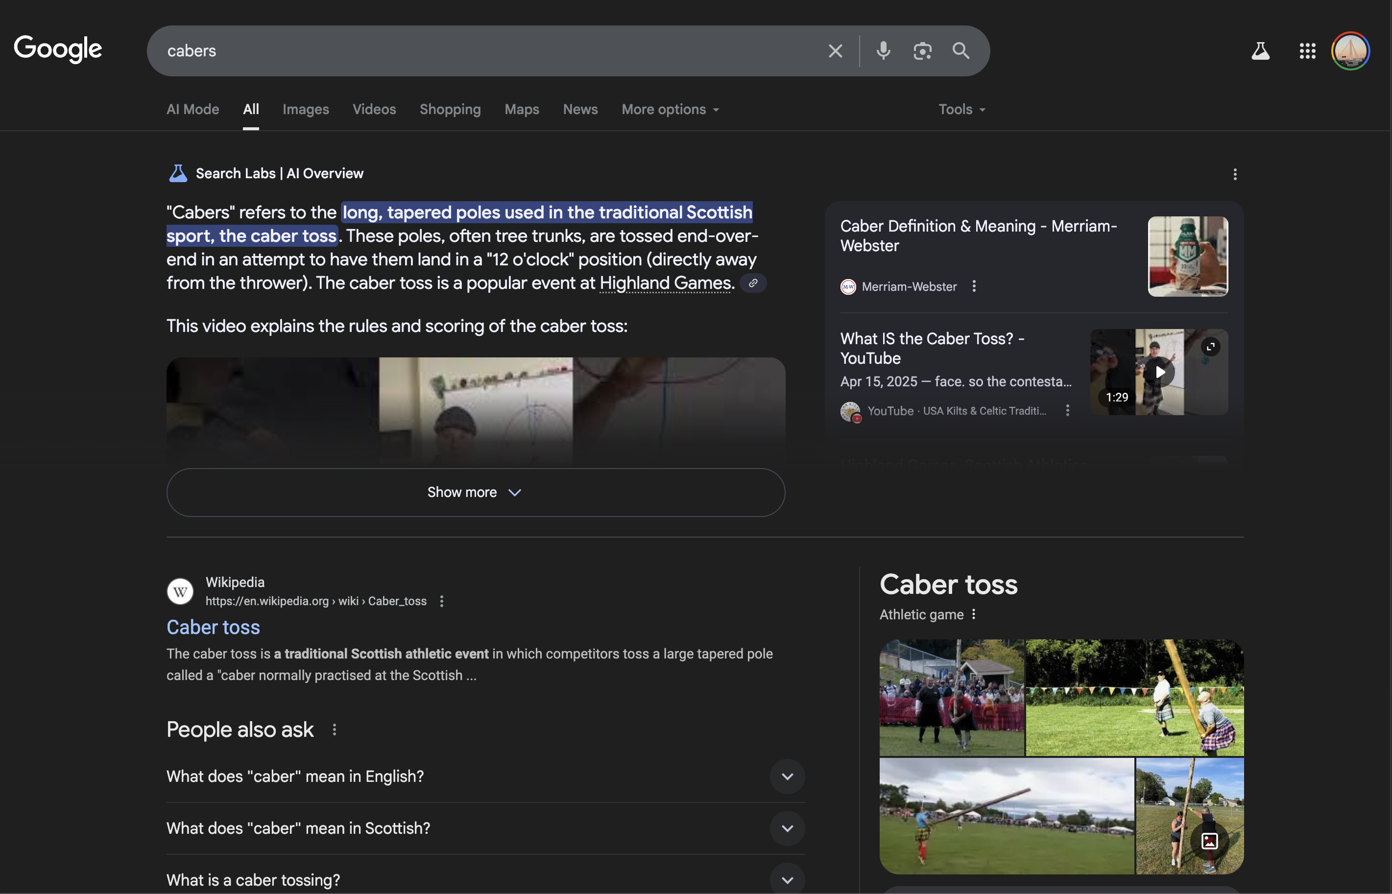Switch to the Maps tab
This screenshot has width=1392, height=894.
[x=522, y=109]
